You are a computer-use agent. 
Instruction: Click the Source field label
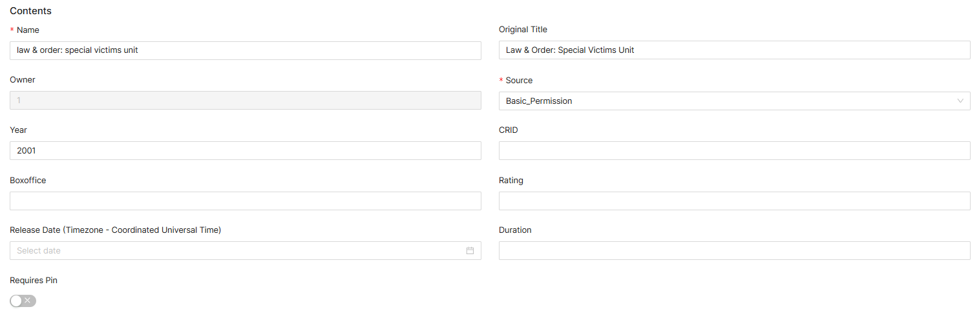(519, 81)
